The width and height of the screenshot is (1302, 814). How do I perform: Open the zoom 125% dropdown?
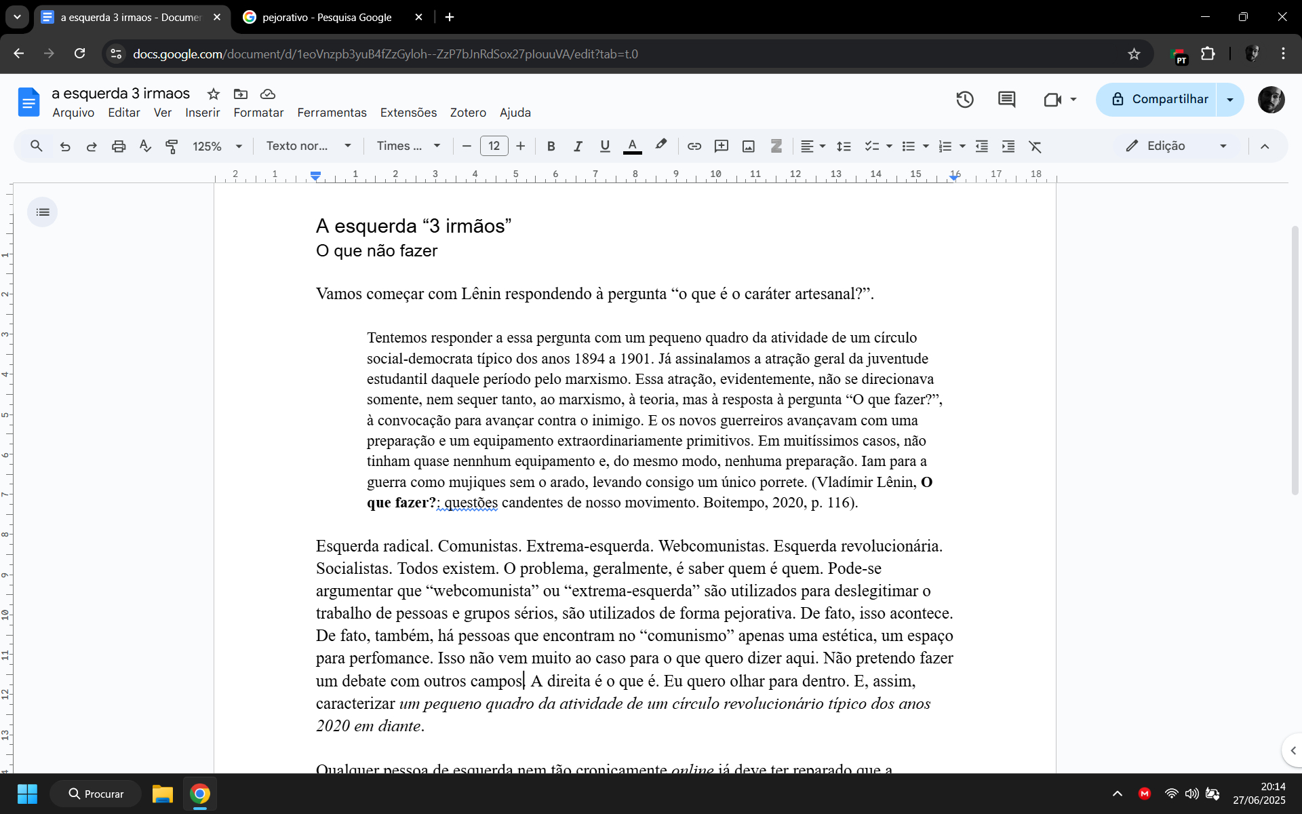pyautogui.click(x=217, y=146)
